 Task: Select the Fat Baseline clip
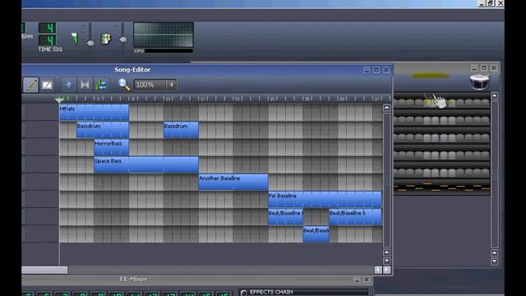pos(325,199)
